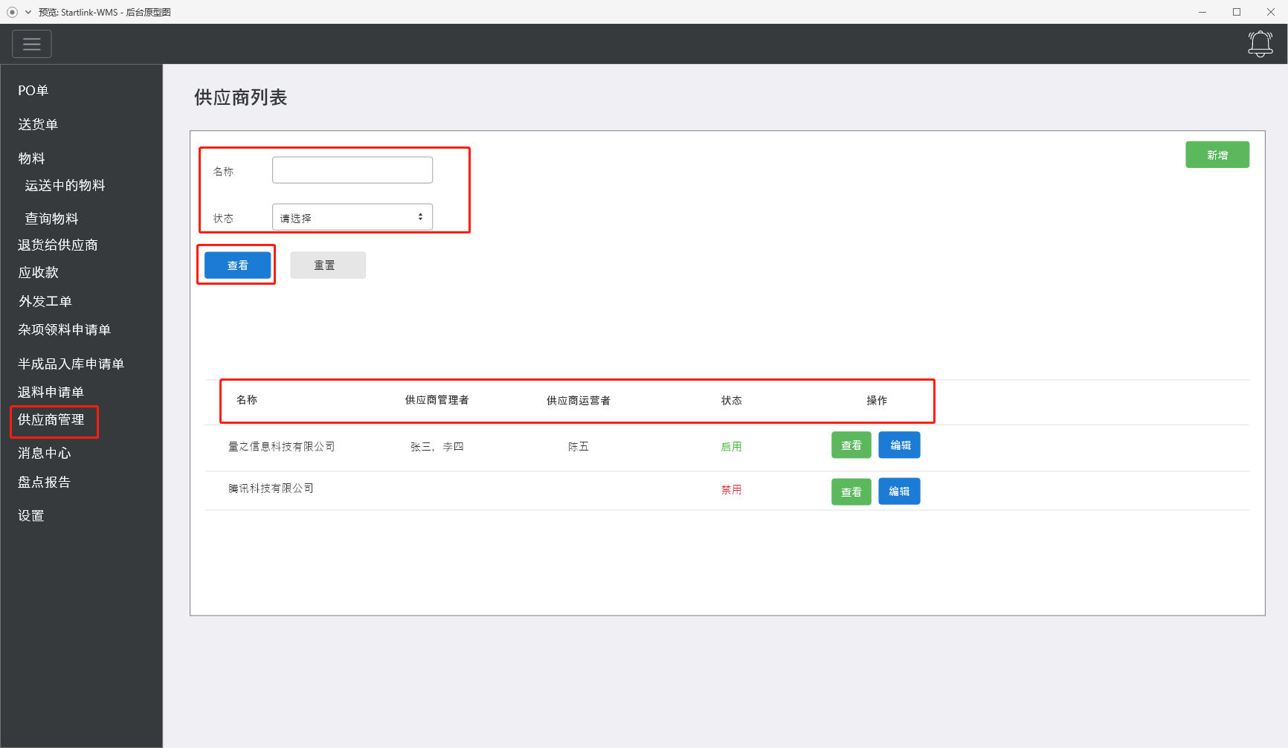Minimize the Startlink-WMS preview window
This screenshot has height=748, width=1288.
pos(1202,12)
